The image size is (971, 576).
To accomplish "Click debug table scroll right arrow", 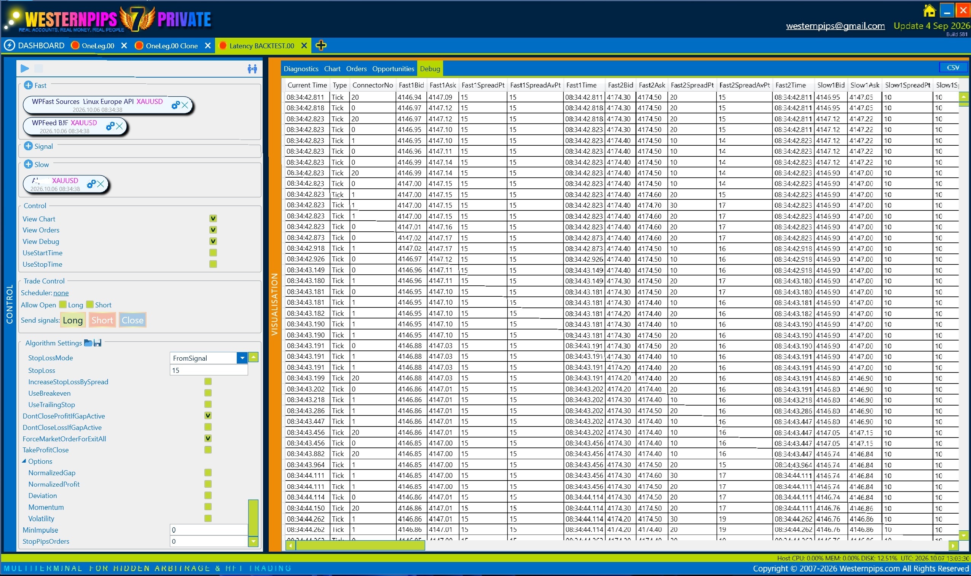I will 953,546.
